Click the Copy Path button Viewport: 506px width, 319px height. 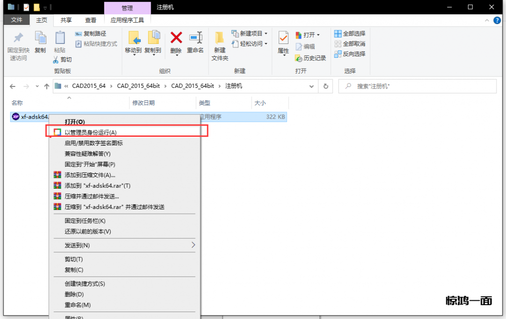click(x=90, y=34)
